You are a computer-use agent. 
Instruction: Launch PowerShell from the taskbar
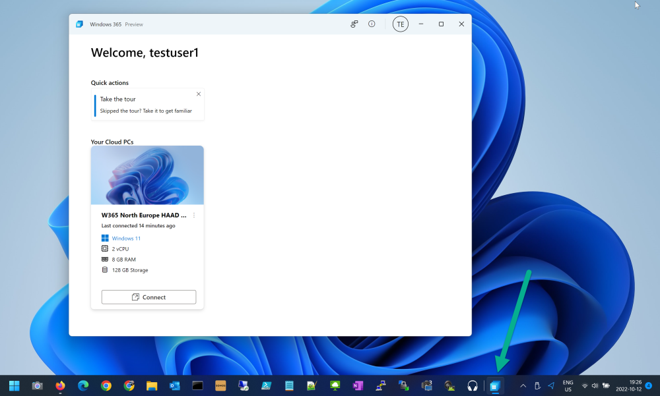click(x=266, y=385)
